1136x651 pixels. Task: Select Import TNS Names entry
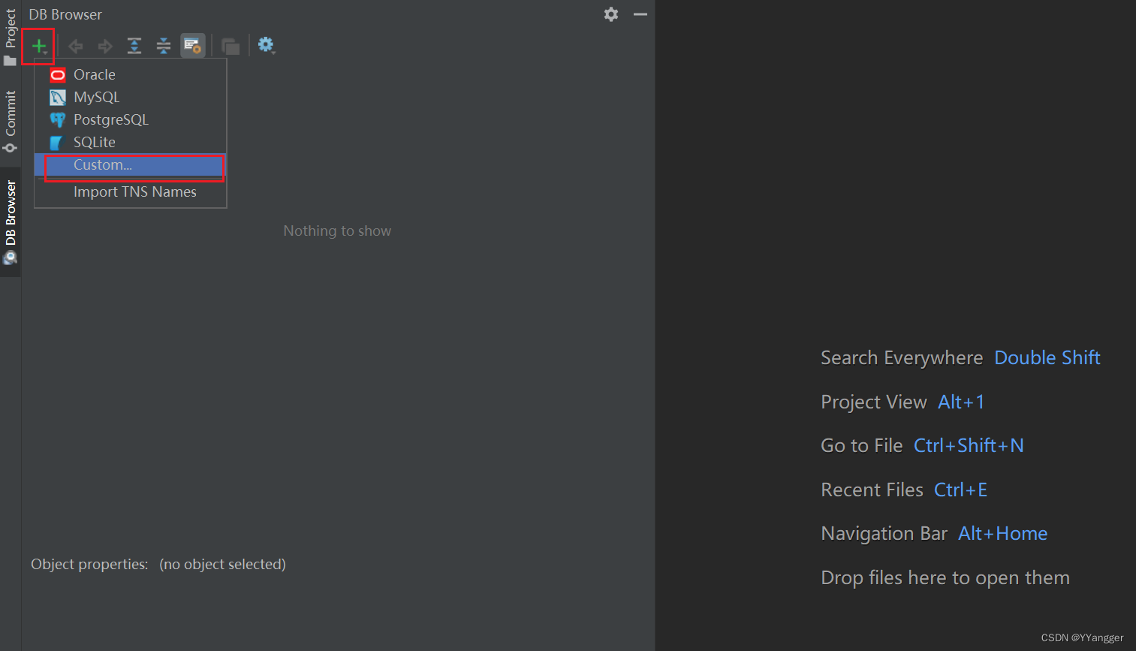point(131,191)
